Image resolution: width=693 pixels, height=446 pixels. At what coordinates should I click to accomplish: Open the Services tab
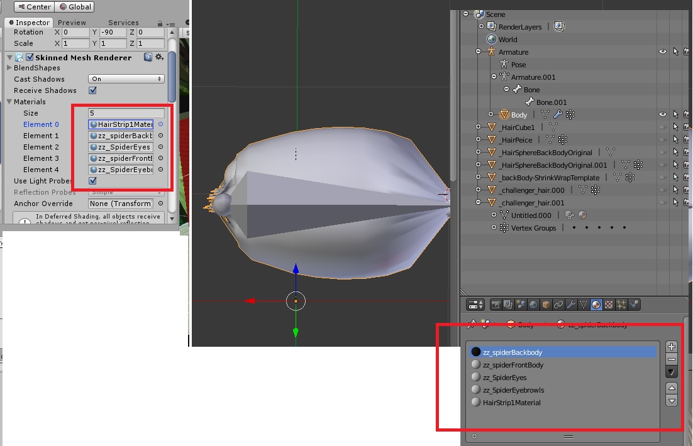[x=123, y=21]
